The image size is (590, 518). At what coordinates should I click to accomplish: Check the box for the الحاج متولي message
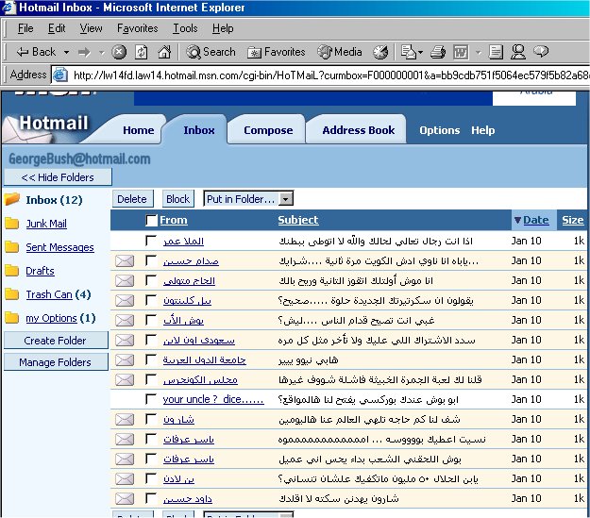[x=151, y=280]
